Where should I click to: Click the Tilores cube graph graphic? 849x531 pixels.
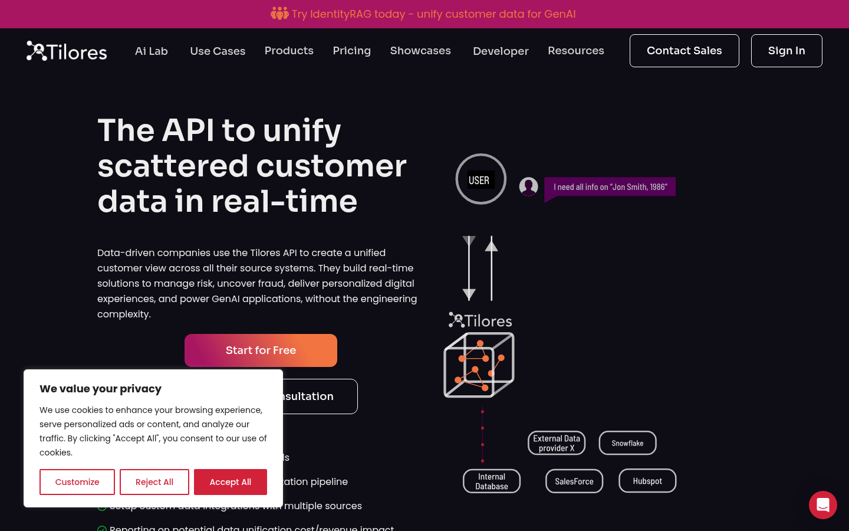coord(479,365)
